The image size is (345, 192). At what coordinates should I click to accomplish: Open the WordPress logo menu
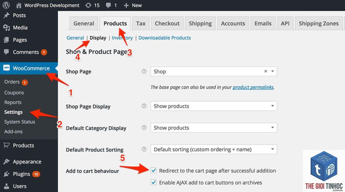pyautogui.click(x=6, y=5)
